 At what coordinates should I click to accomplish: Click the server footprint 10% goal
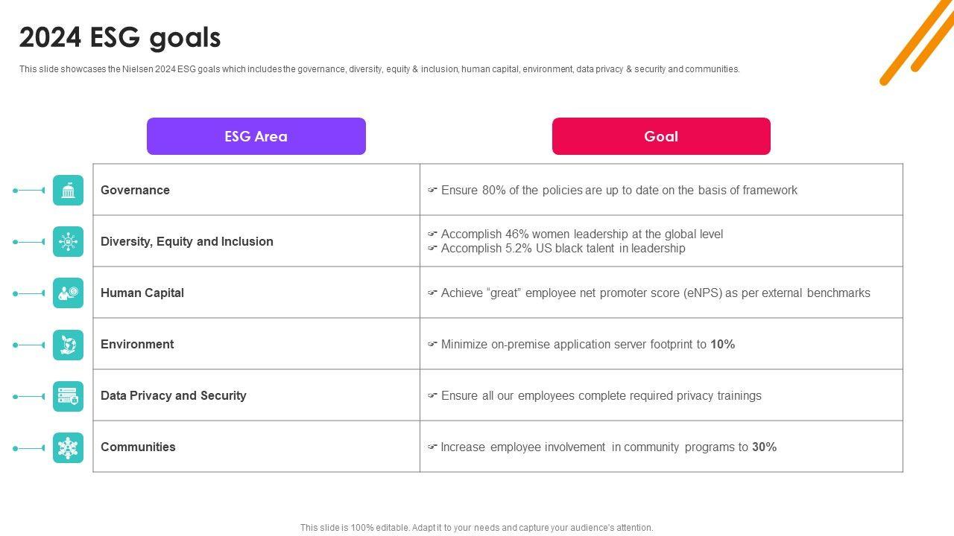(587, 344)
